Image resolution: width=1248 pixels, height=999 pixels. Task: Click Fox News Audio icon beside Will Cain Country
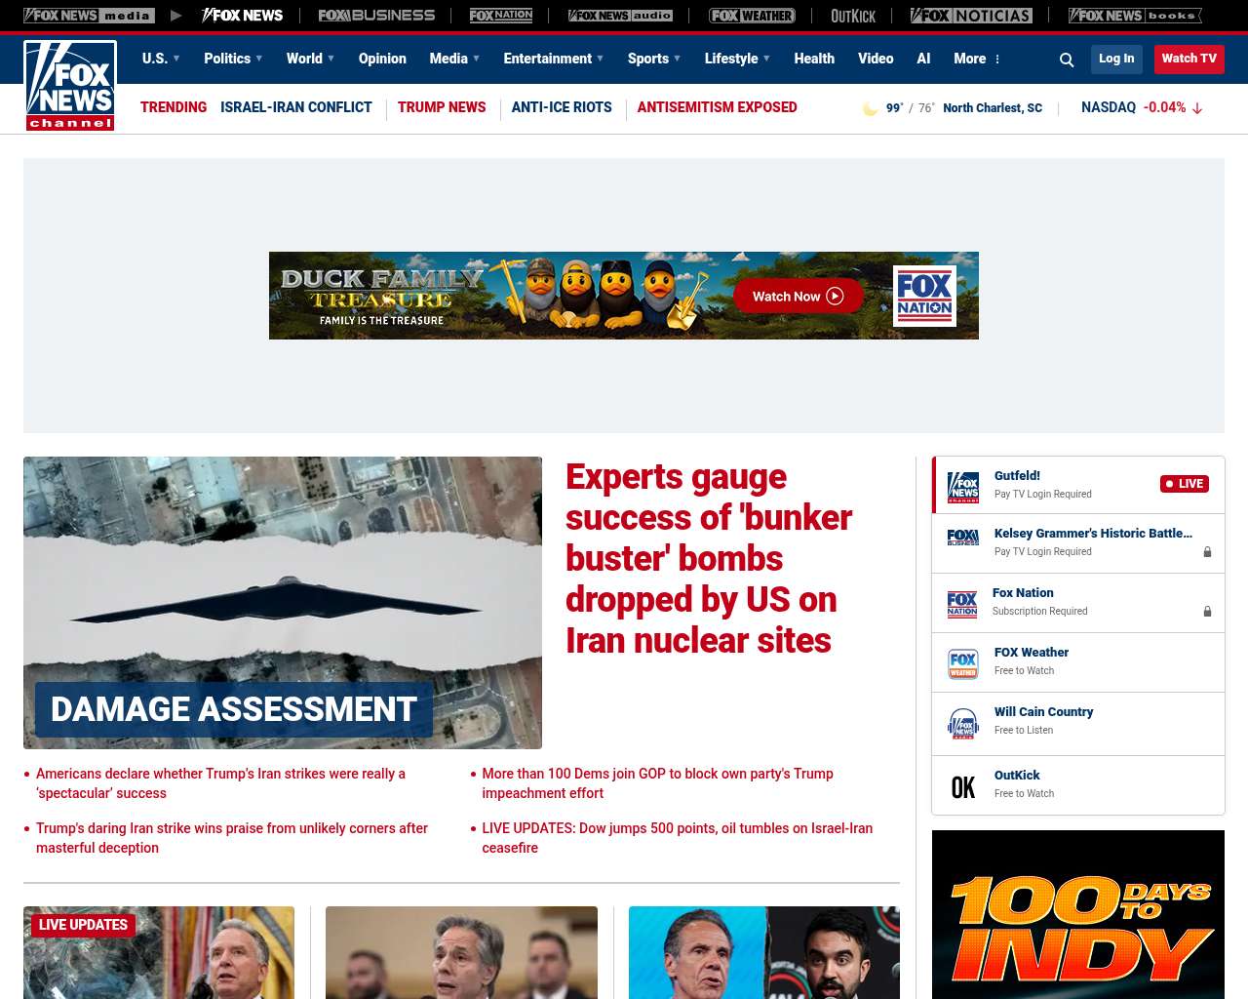point(963,723)
